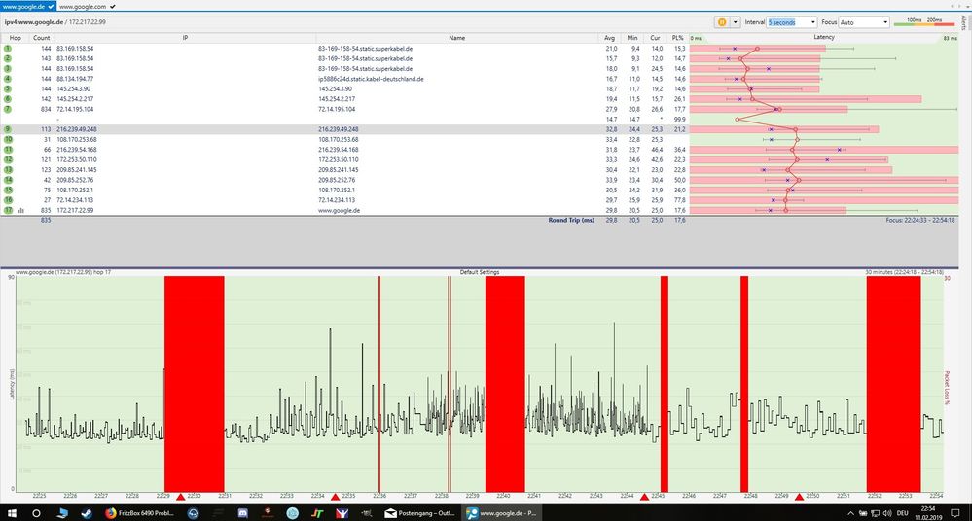The width and height of the screenshot is (972, 521).
Task: Click the Avg column header
Action: click(x=609, y=38)
